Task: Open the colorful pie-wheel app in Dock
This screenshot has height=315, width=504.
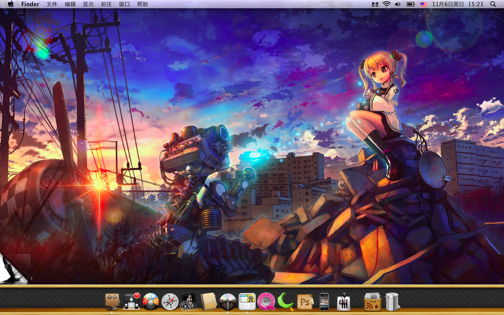Action: (x=151, y=302)
